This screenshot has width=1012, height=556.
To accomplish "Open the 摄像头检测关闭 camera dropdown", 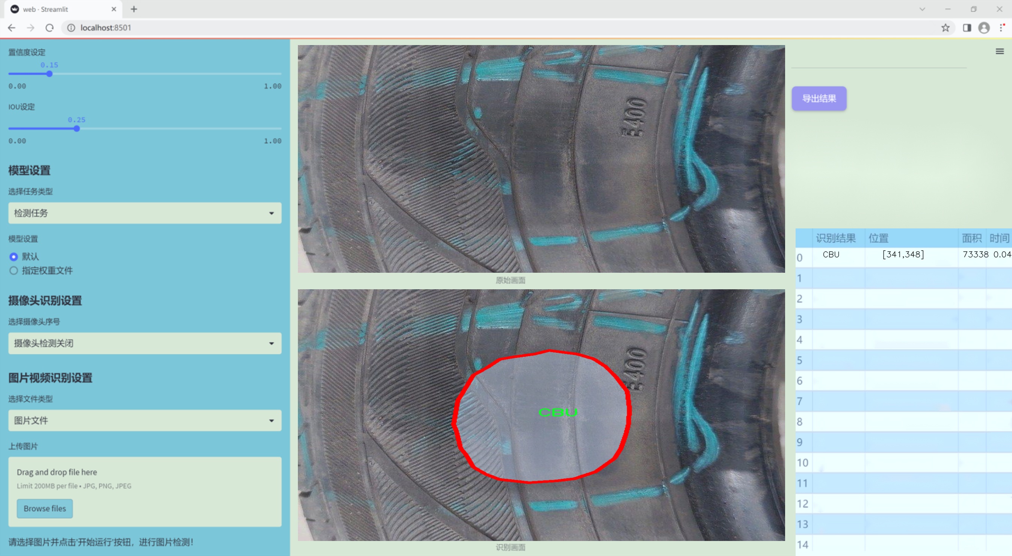I will tap(145, 343).
